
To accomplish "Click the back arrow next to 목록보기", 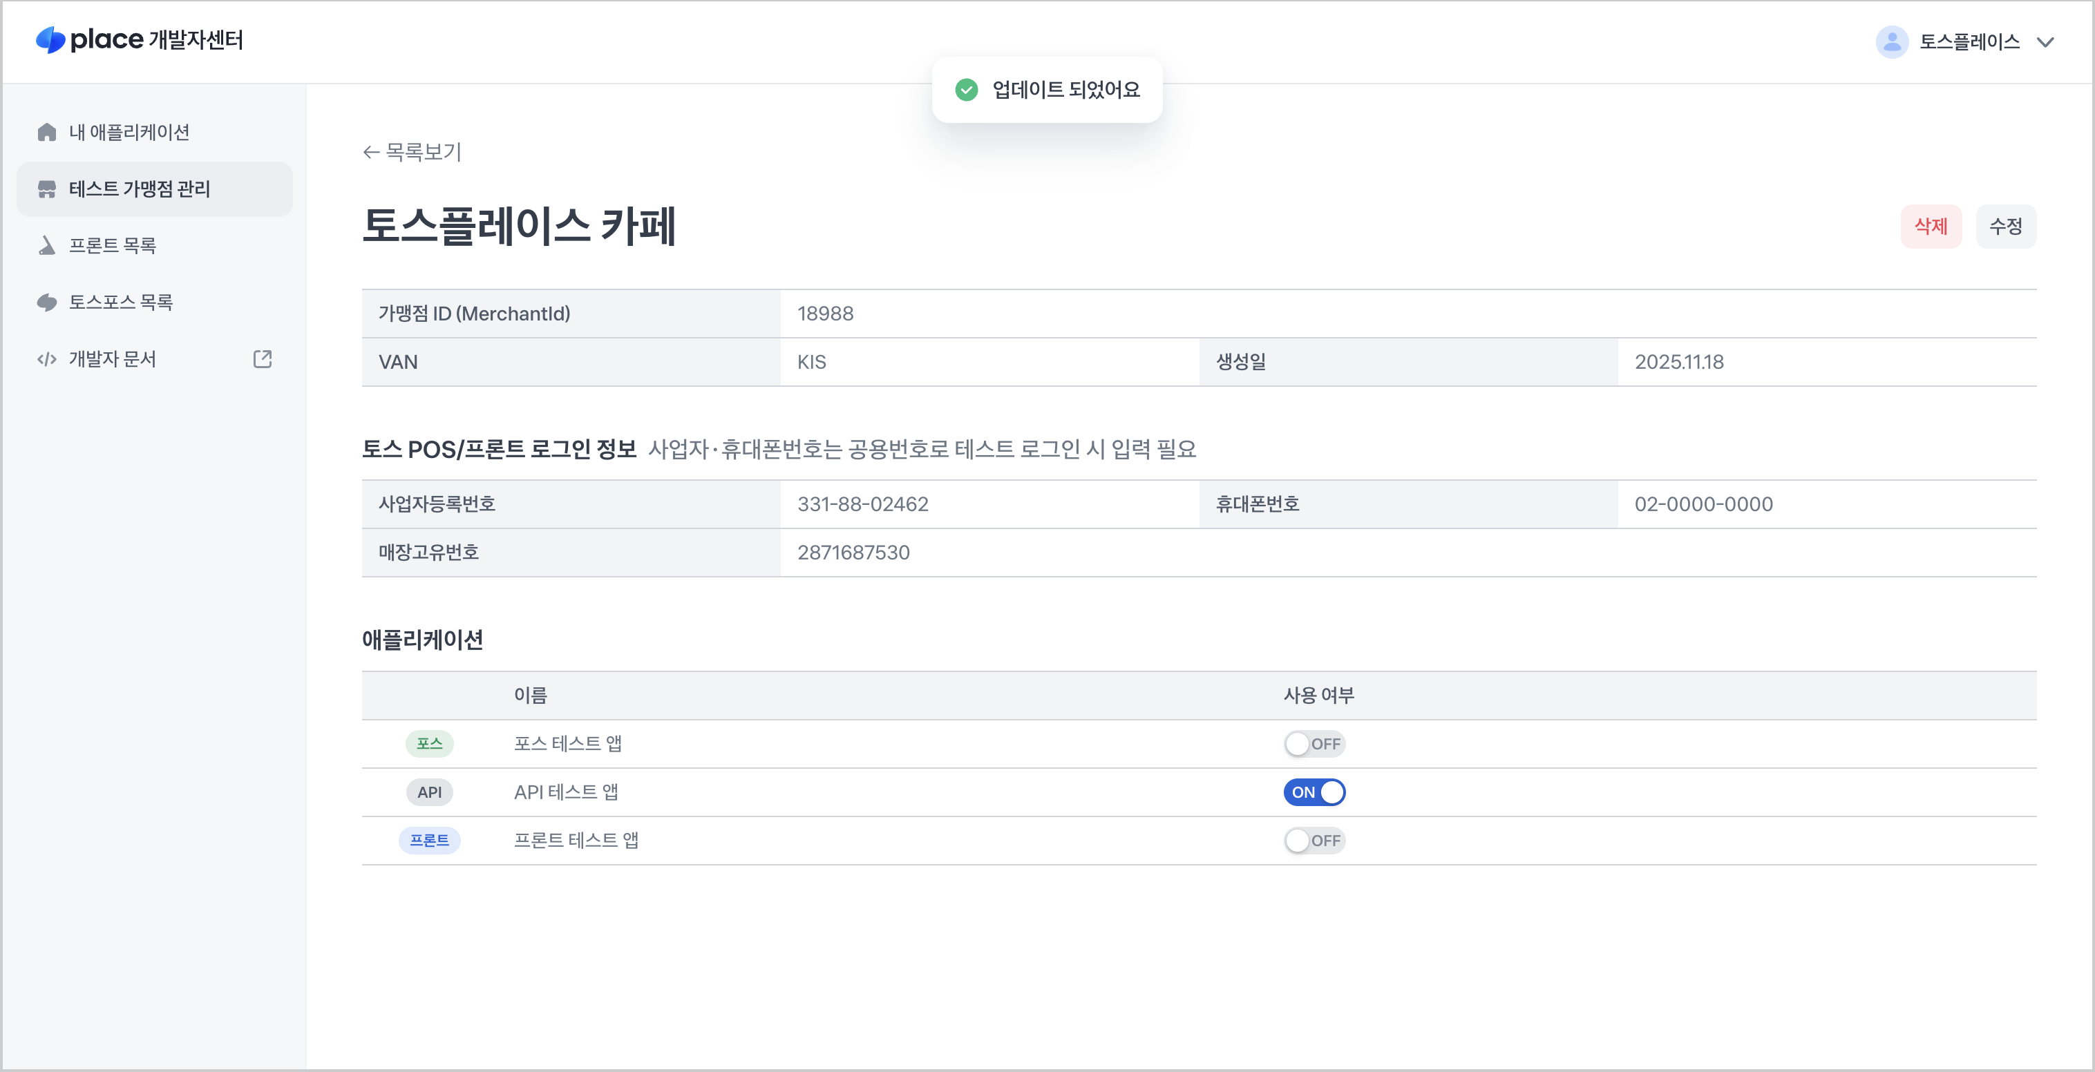I will click(371, 152).
